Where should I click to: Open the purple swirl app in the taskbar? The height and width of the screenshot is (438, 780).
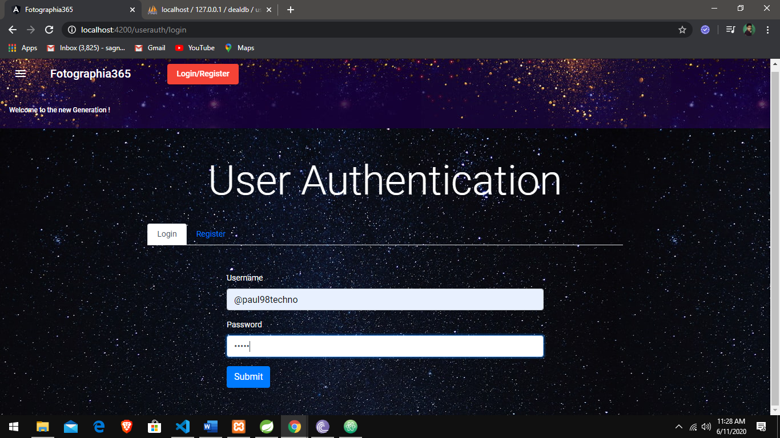coord(323,427)
